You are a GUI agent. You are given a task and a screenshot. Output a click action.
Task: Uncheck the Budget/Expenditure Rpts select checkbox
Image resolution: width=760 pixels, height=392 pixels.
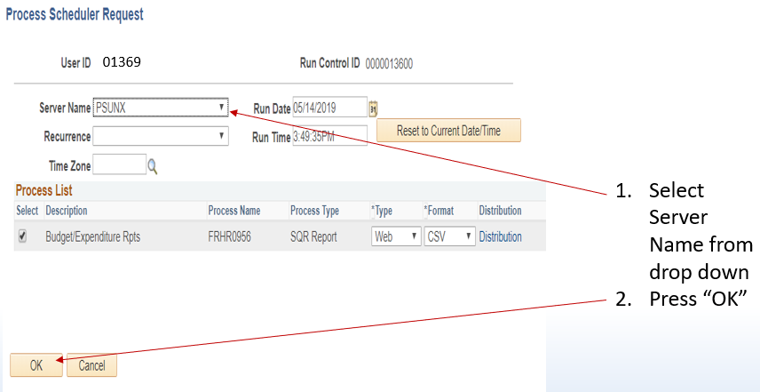pos(22,236)
